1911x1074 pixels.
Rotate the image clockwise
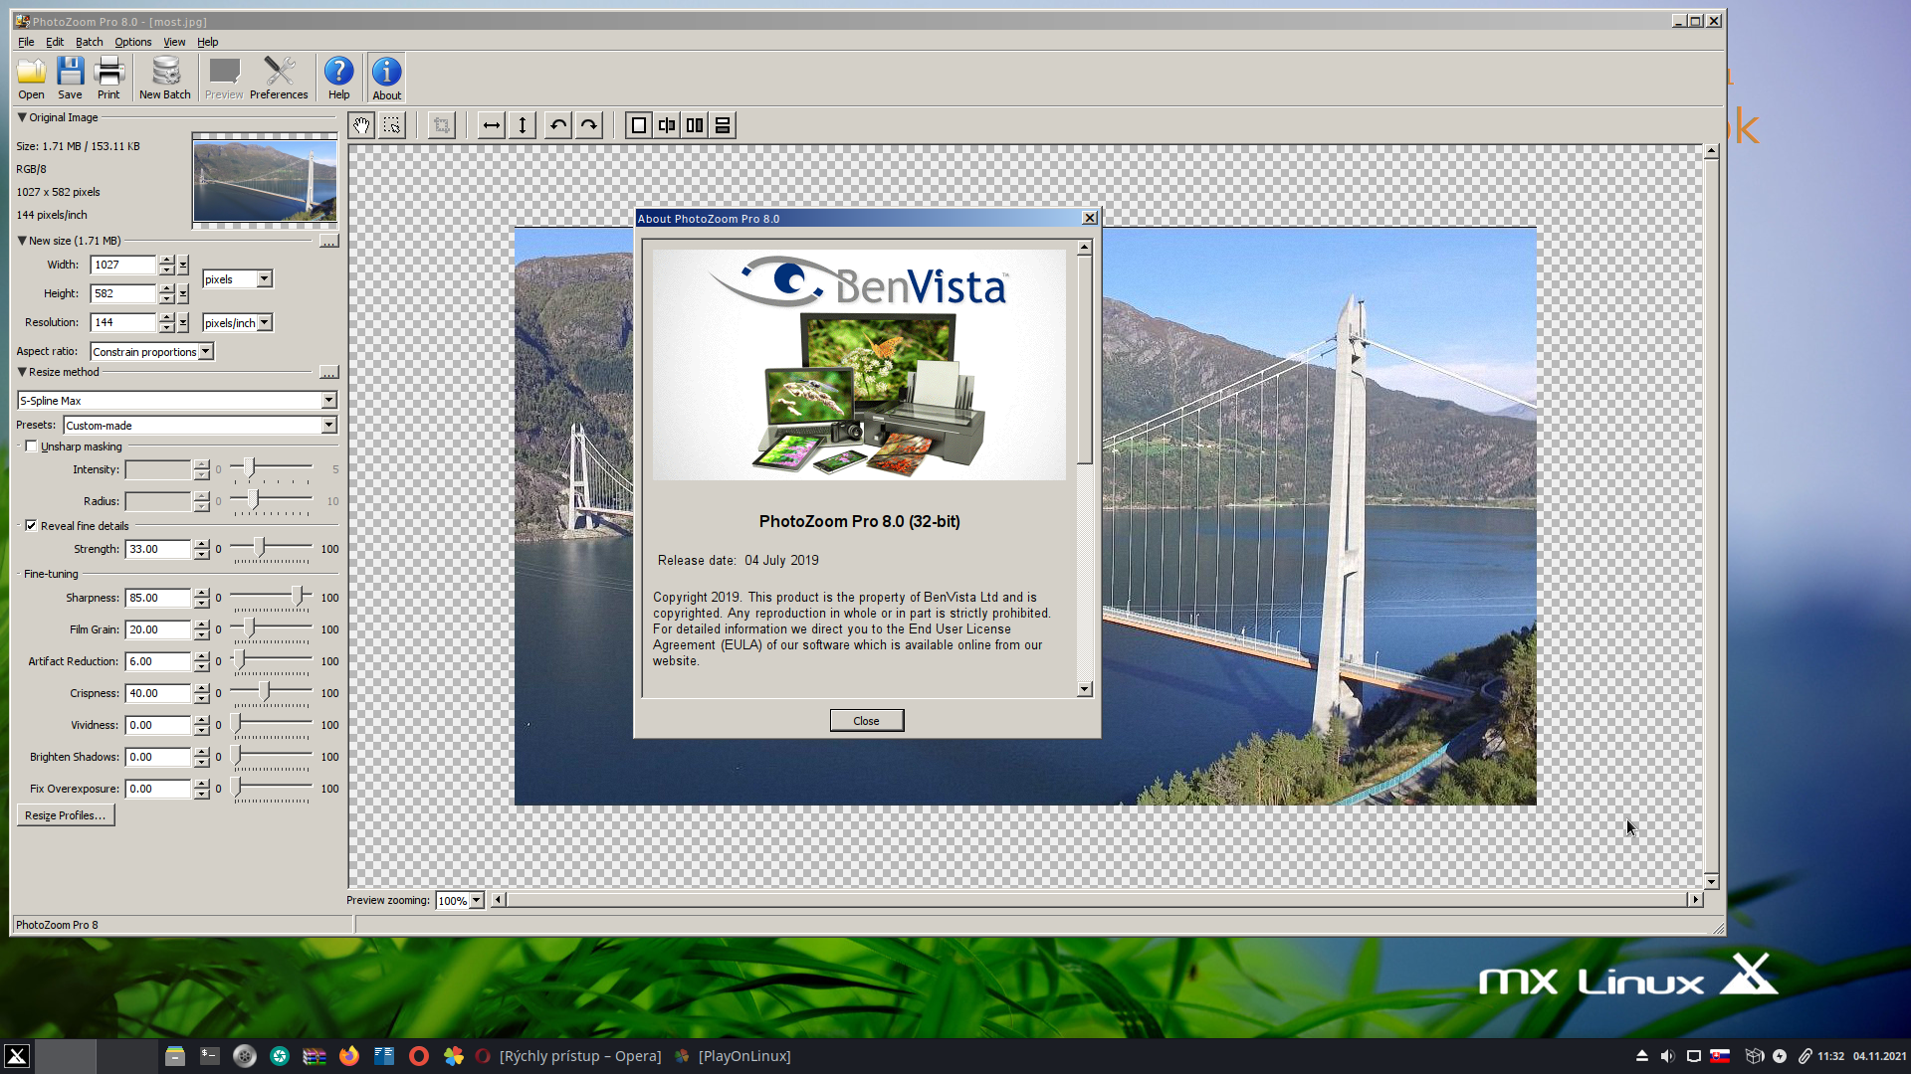[589, 125]
